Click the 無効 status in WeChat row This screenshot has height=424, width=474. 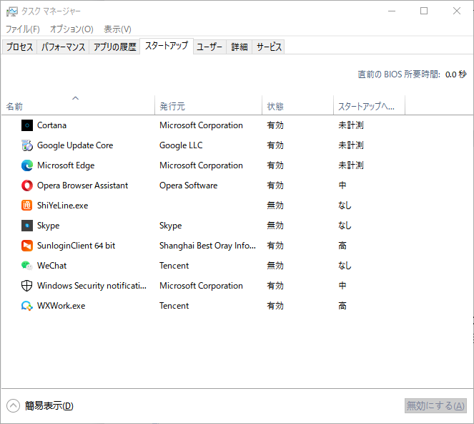pyautogui.click(x=275, y=266)
